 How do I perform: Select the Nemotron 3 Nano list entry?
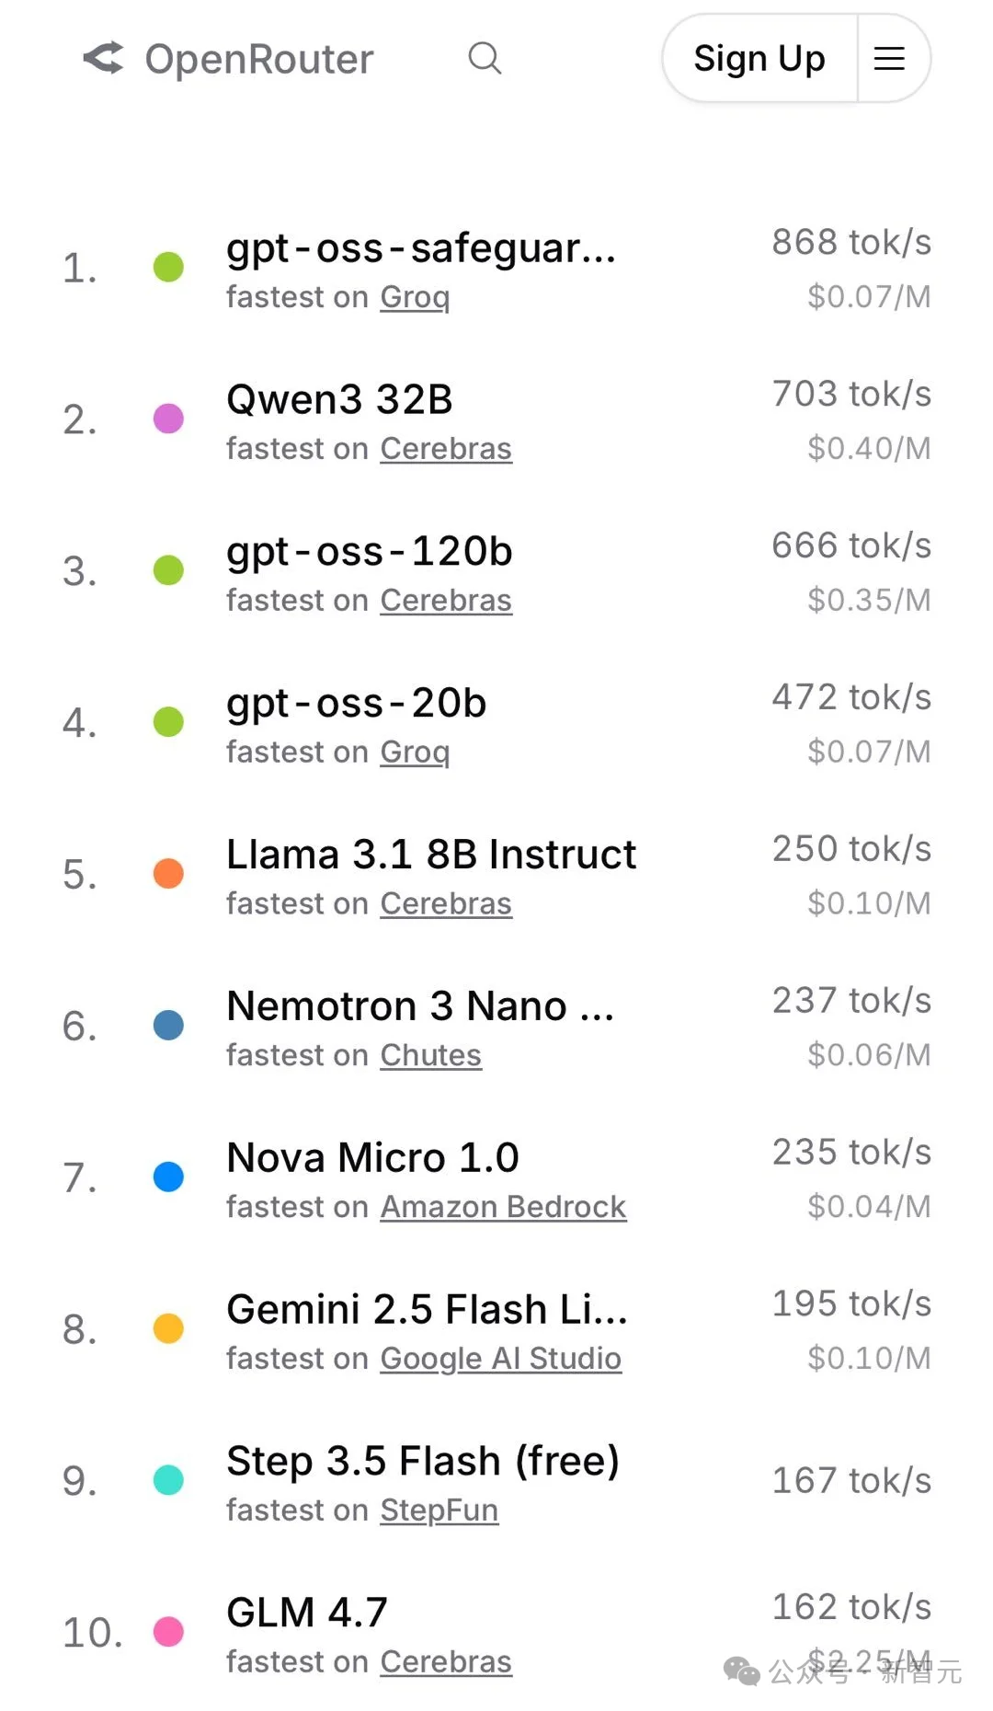[420, 1005]
